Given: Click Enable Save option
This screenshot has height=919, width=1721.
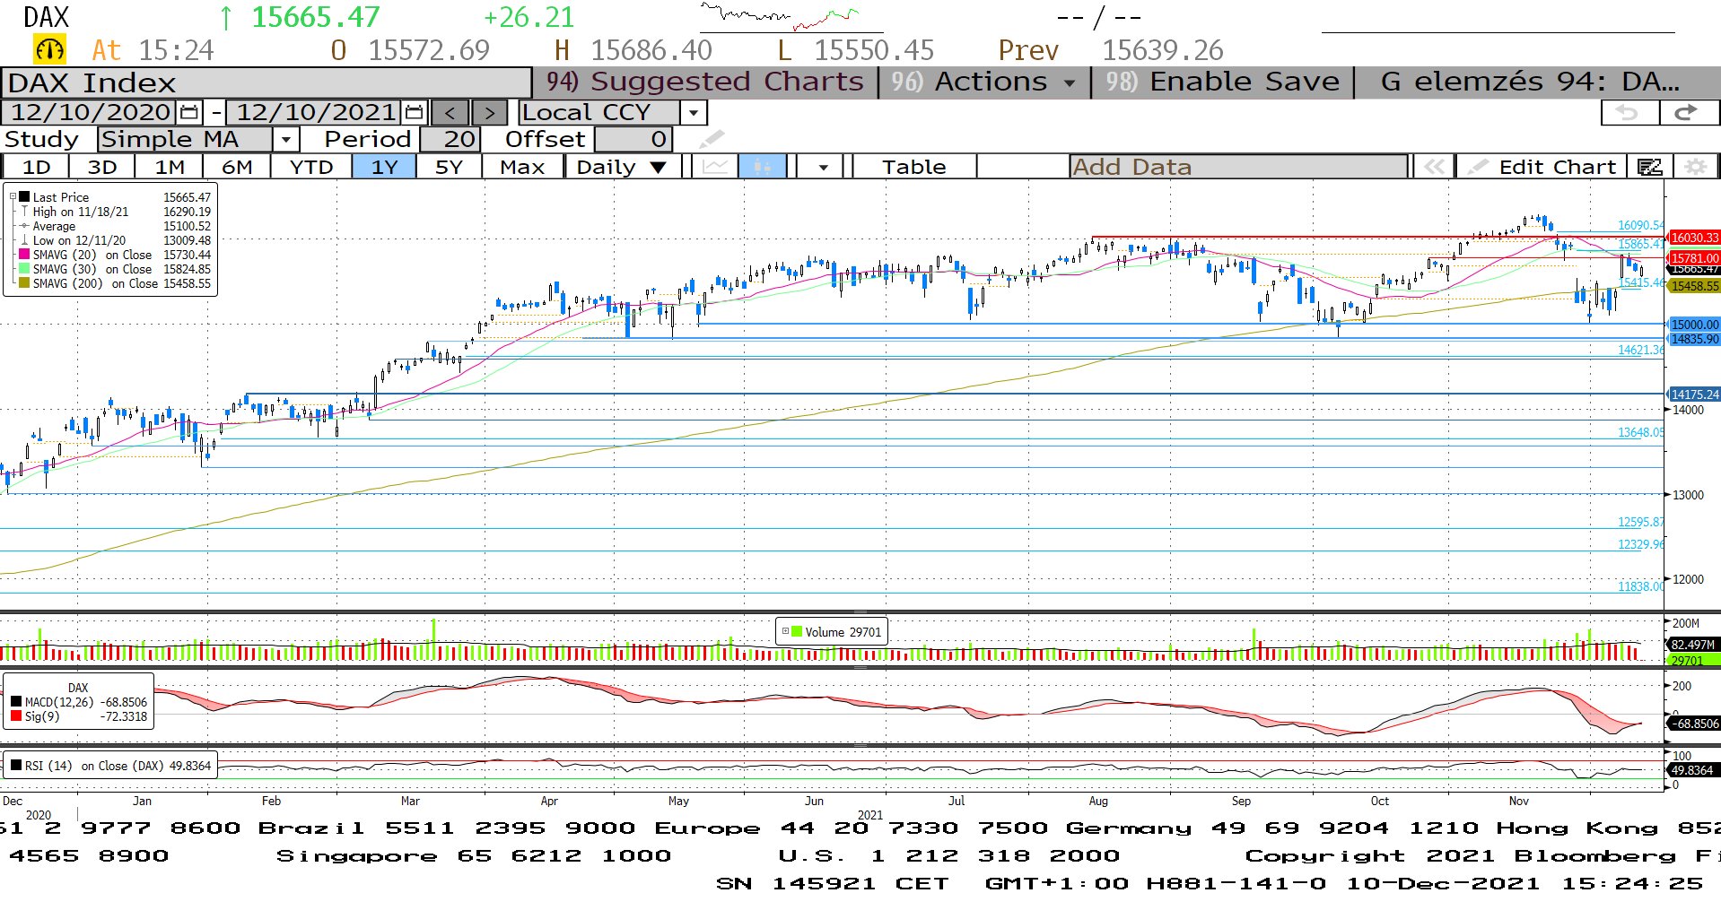Looking at the screenshot, I should click(x=1222, y=82).
